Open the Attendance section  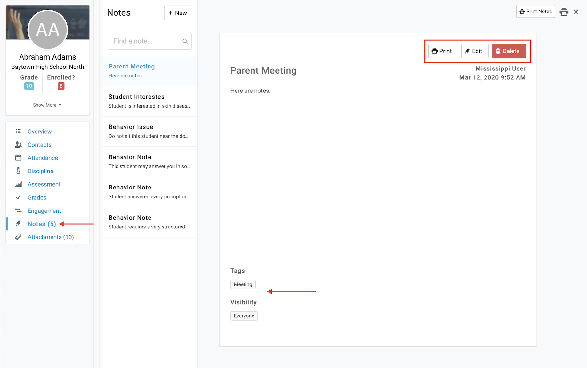(x=43, y=158)
